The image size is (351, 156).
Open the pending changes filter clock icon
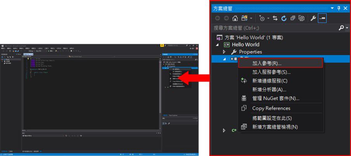click(x=262, y=19)
